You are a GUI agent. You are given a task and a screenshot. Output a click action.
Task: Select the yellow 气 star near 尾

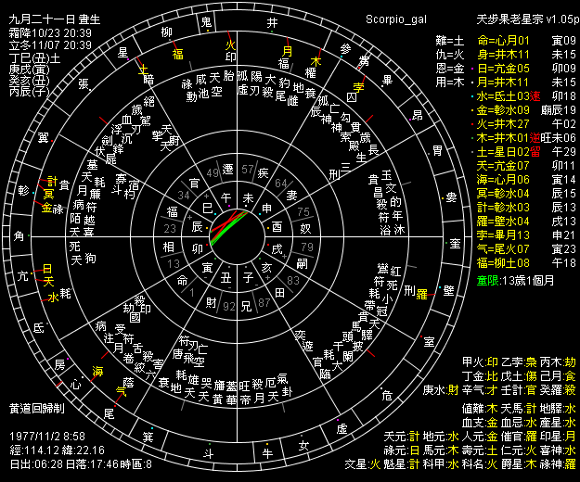click(x=120, y=390)
